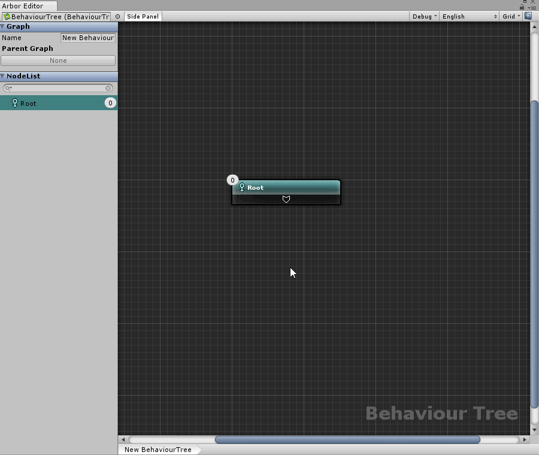Open the Debug dropdown menu
This screenshot has height=455, width=539.
point(425,17)
